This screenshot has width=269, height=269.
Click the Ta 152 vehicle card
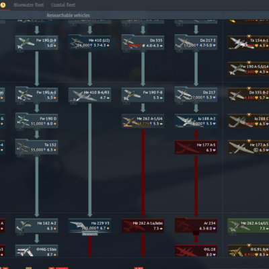tap(37, 147)
